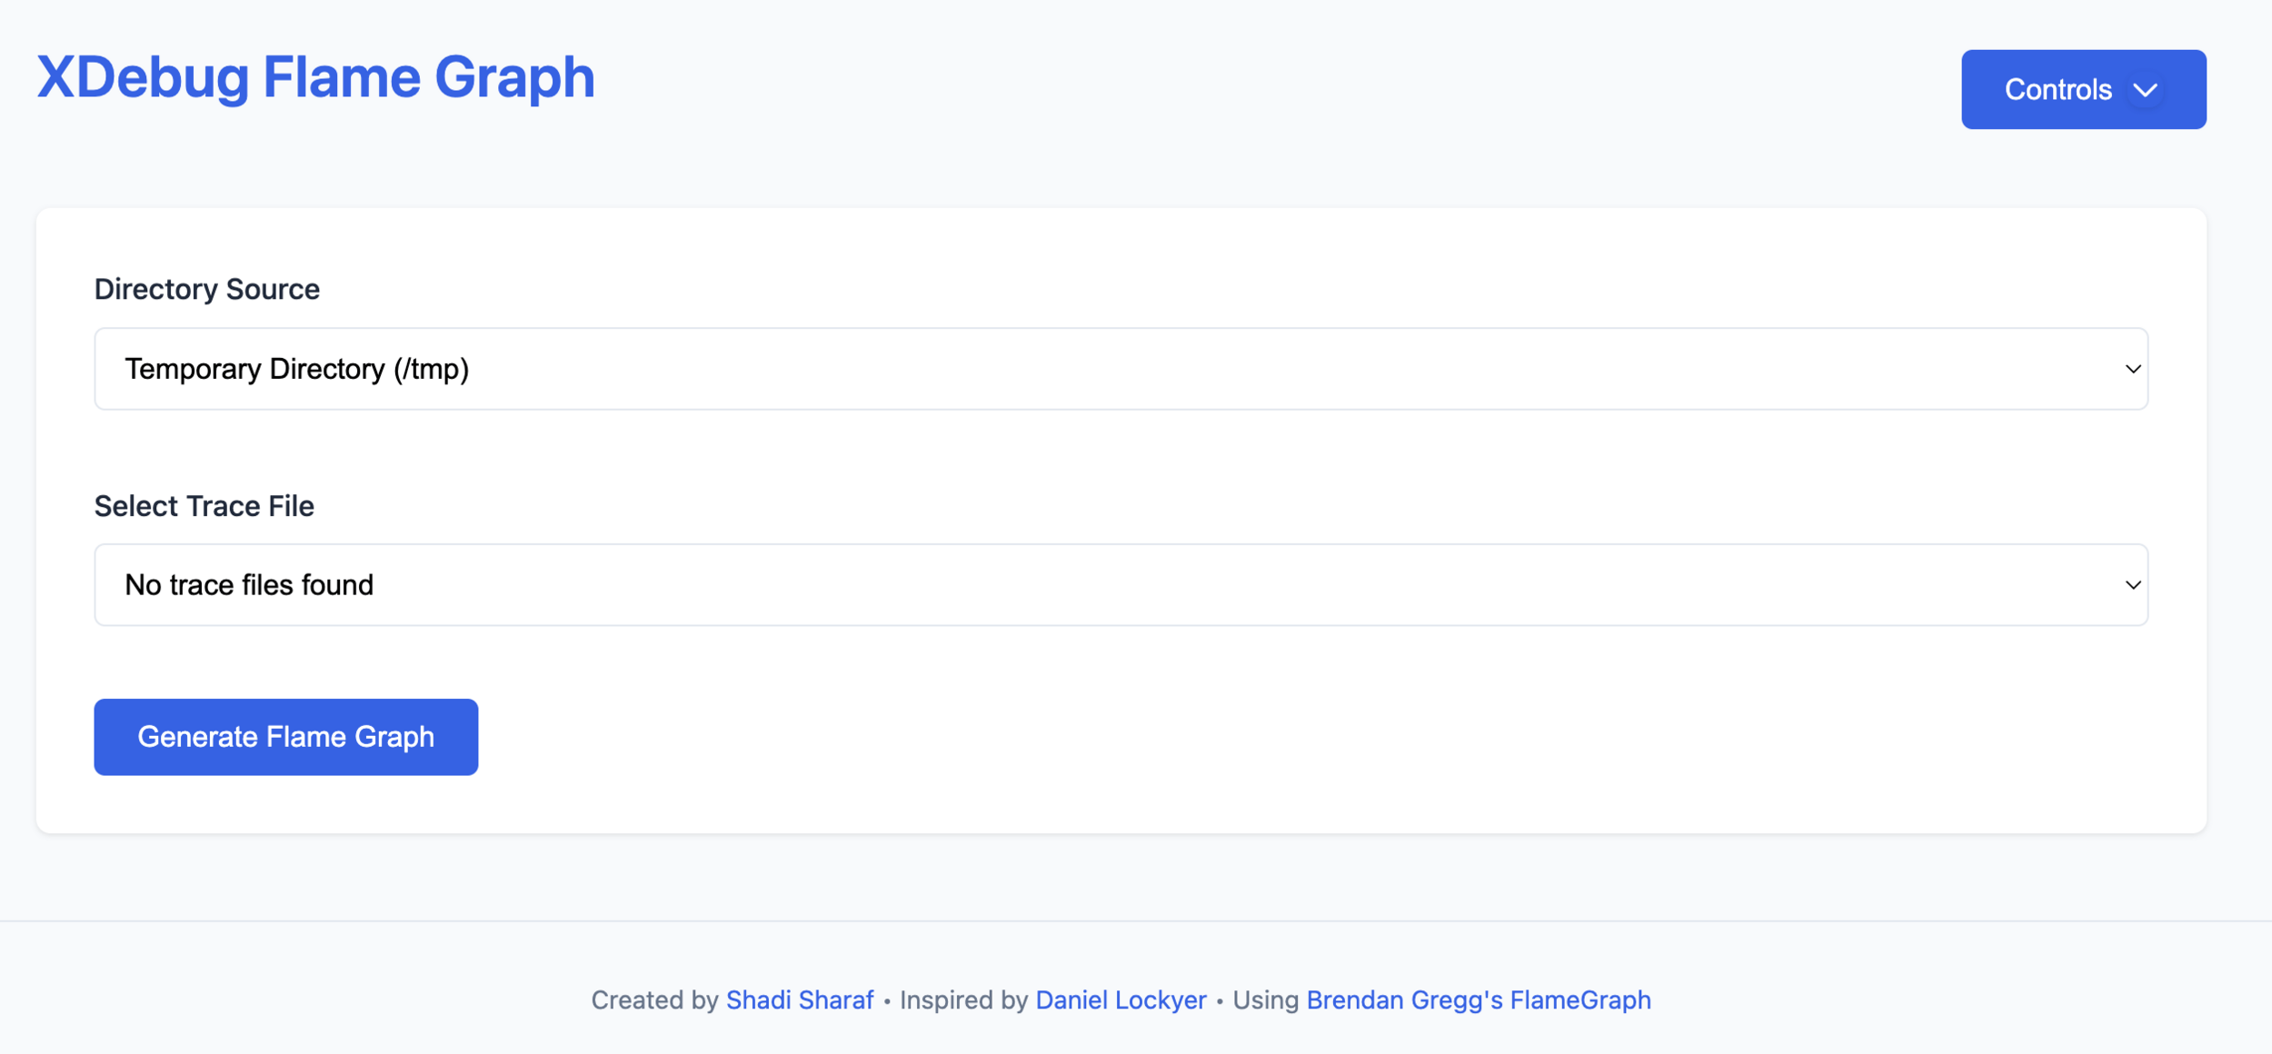Click the Directory Source label
The width and height of the screenshot is (2272, 1054).
206,289
